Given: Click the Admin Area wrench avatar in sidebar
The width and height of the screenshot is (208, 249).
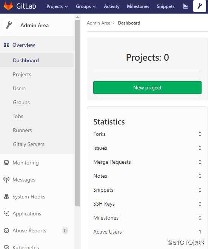Looking at the screenshot, I should tap(9, 25).
